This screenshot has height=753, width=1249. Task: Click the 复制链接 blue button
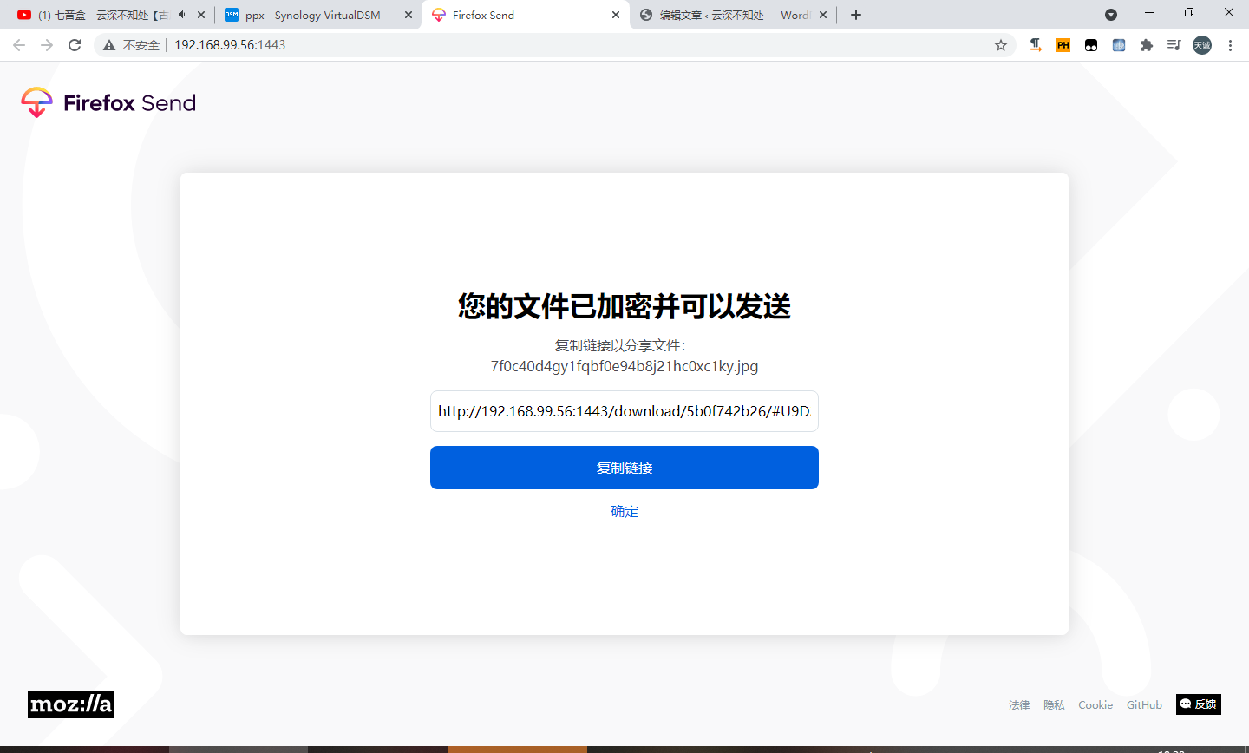click(624, 467)
